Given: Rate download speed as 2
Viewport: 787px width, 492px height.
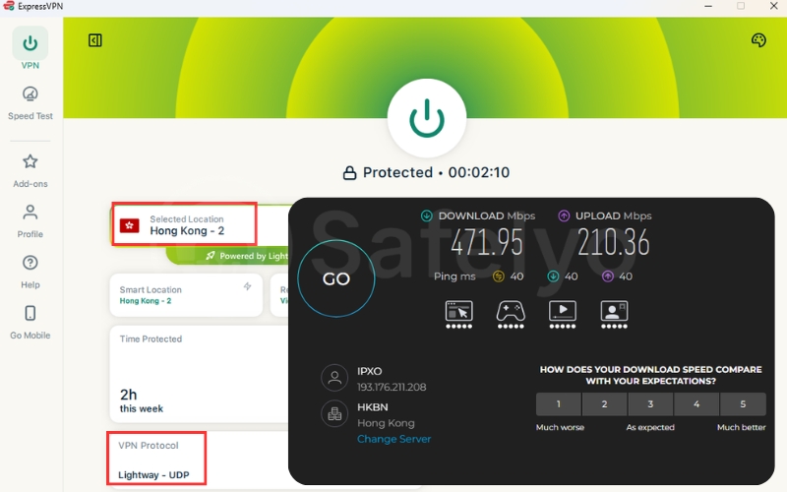Looking at the screenshot, I should pyautogui.click(x=604, y=404).
